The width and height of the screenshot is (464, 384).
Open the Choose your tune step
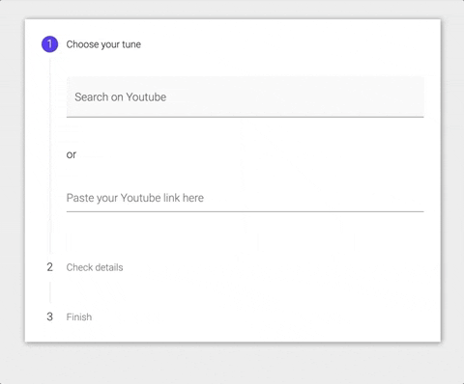pyautogui.click(x=103, y=44)
